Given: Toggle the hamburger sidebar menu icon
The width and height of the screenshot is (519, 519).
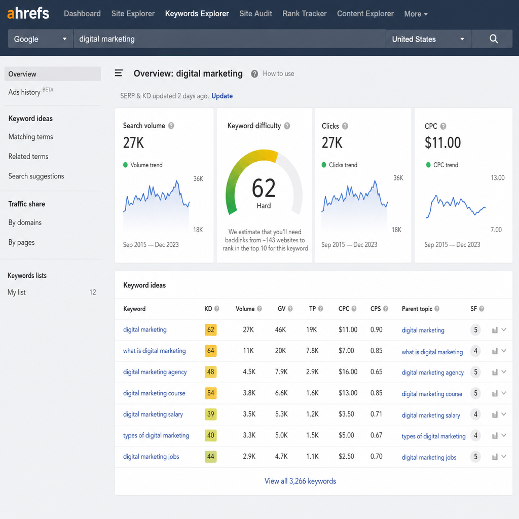Looking at the screenshot, I should pos(119,73).
